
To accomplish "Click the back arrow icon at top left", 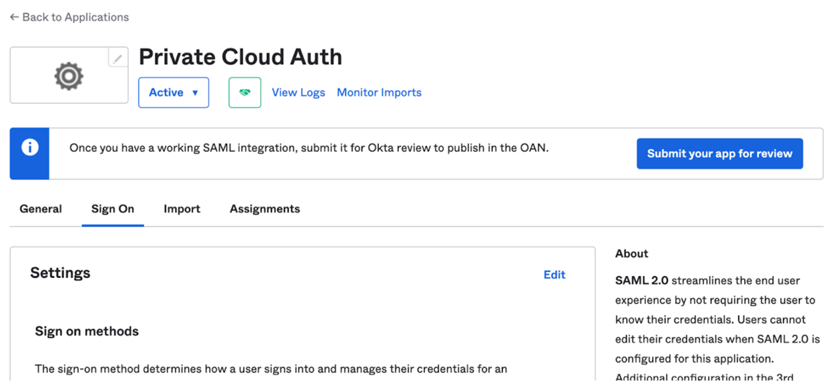I will click(x=14, y=17).
